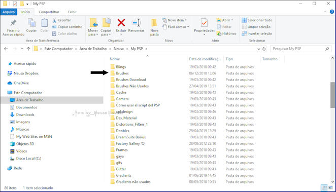Open the Abrir dropdown arrow

tap(232, 20)
